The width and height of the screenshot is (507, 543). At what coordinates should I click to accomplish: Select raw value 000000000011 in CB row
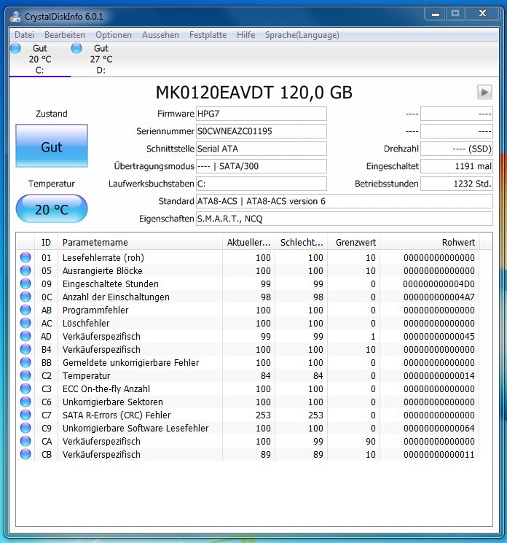(439, 454)
